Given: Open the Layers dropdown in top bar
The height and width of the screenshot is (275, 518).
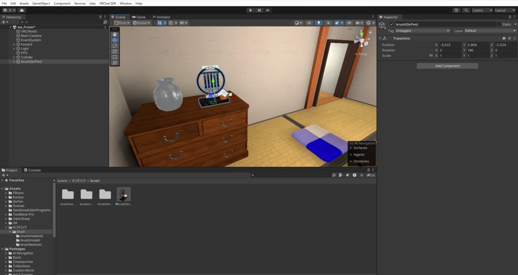Looking at the screenshot, I should tap(482, 10).
